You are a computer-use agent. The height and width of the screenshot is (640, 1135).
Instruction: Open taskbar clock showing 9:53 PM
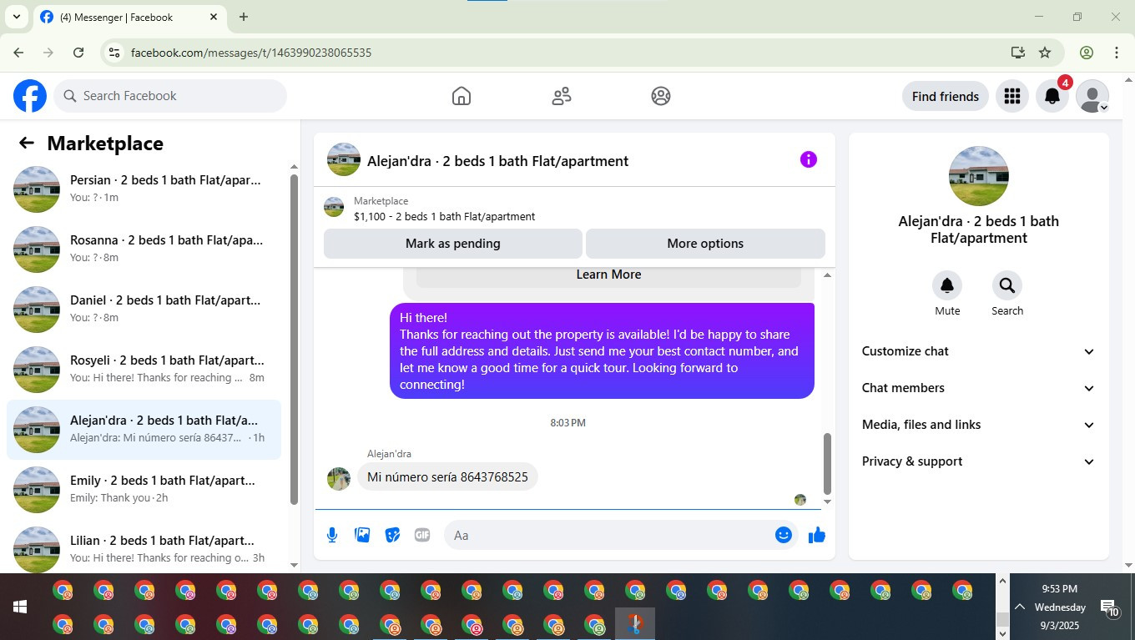pos(1060,607)
